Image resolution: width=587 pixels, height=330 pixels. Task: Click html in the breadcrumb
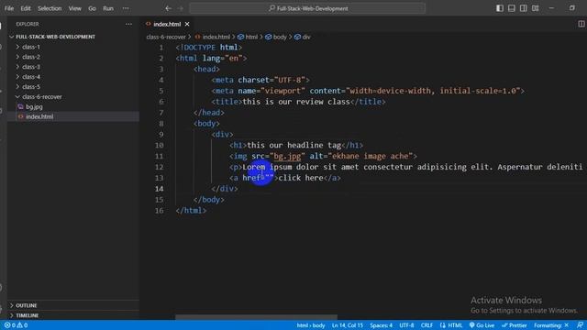click(251, 37)
